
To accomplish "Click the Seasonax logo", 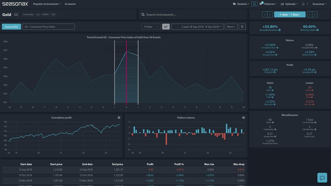I will point(15,4).
